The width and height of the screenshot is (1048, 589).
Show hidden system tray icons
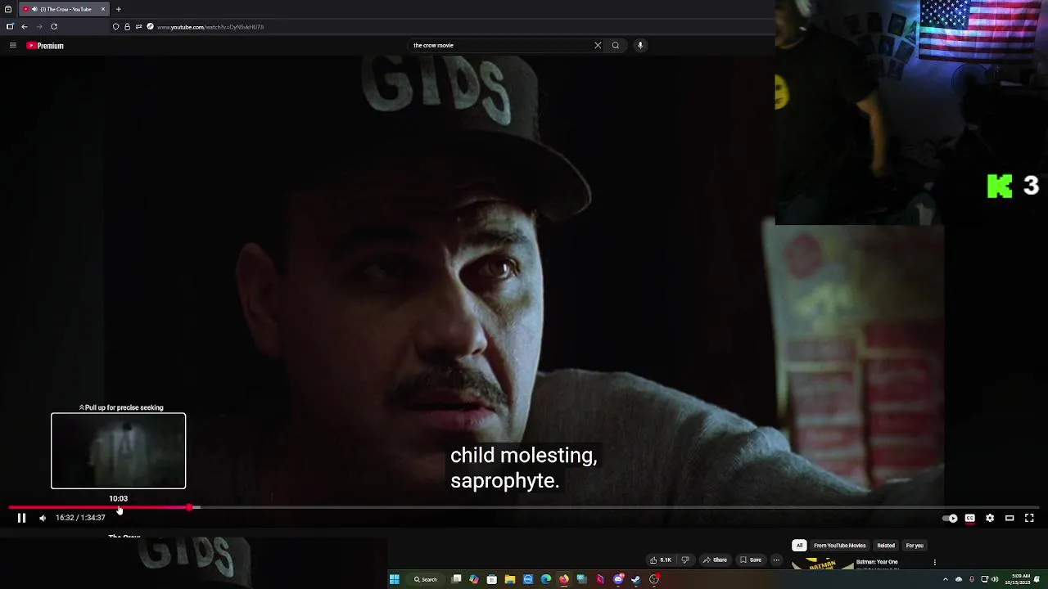click(945, 579)
